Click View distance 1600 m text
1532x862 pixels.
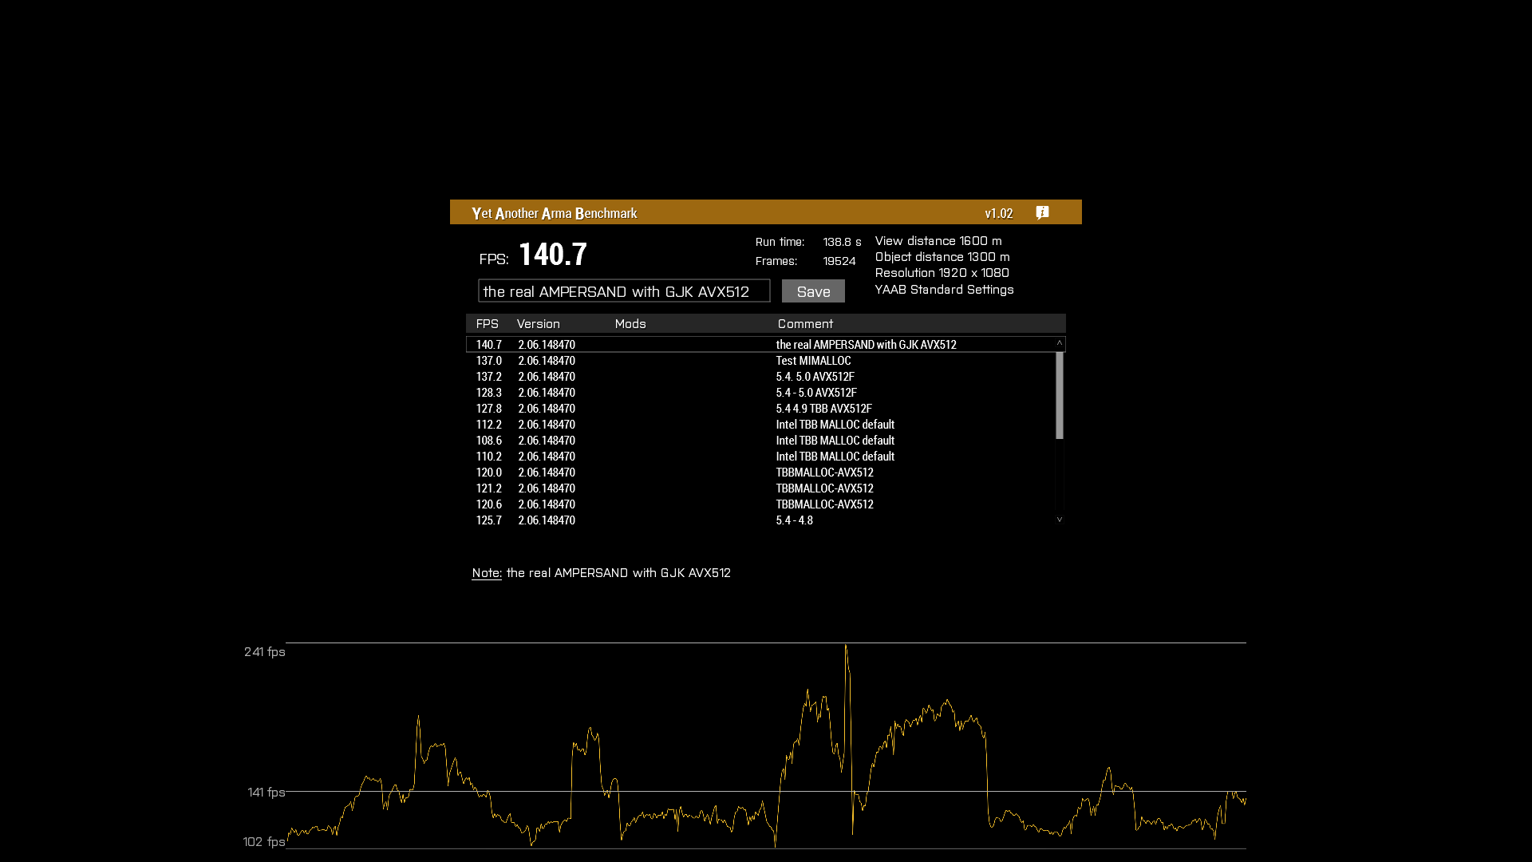[938, 241]
